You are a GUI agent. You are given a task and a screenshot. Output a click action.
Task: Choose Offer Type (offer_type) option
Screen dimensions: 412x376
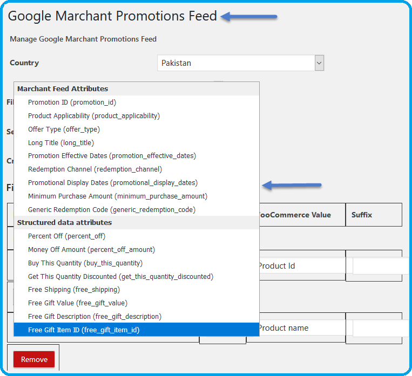pyautogui.click(x=137, y=129)
